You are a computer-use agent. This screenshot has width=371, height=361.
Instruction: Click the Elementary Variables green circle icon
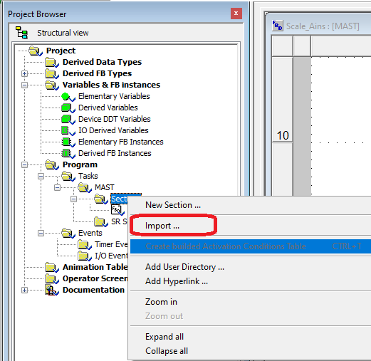(68, 97)
